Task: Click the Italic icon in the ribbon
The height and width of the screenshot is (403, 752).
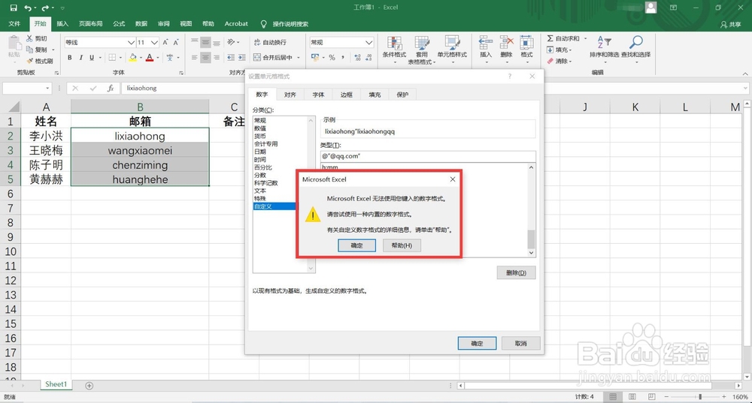Action: (80, 58)
